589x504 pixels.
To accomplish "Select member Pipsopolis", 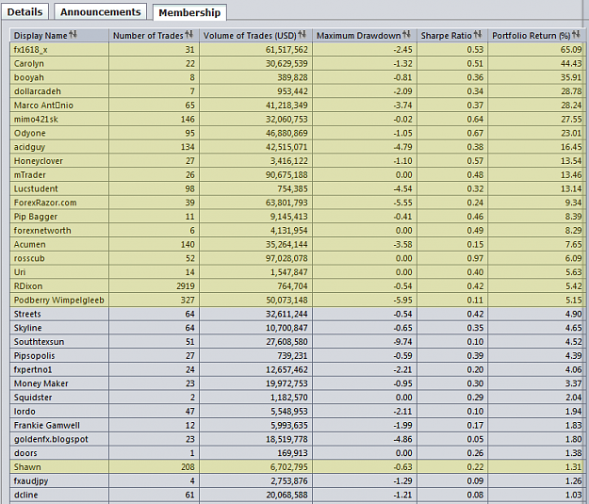I will click(x=34, y=355).
